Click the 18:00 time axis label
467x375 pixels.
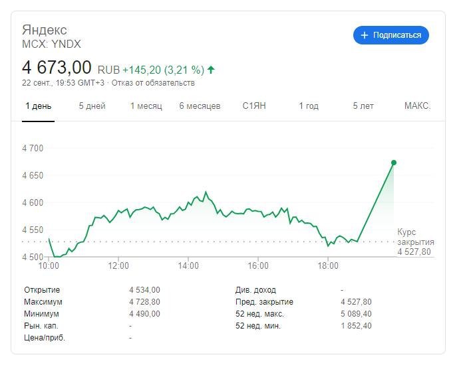328,265
